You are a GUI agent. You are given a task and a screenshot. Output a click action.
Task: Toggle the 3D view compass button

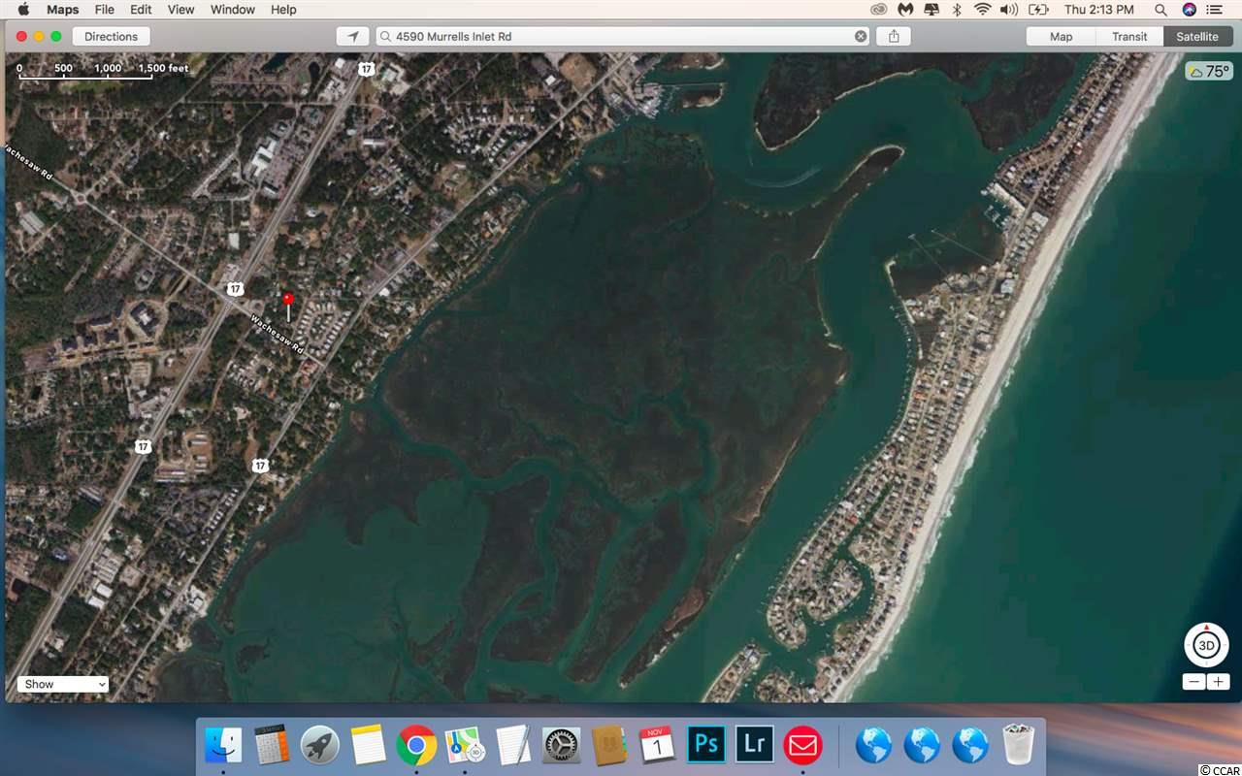point(1207,645)
